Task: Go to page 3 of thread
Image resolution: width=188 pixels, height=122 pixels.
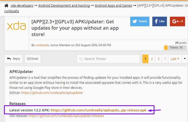Action: (158, 59)
